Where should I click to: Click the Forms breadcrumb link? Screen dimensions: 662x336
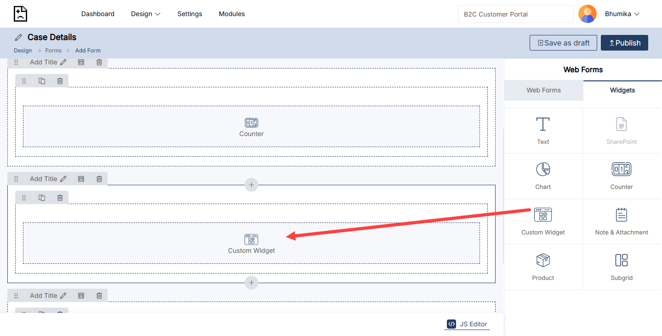point(53,51)
